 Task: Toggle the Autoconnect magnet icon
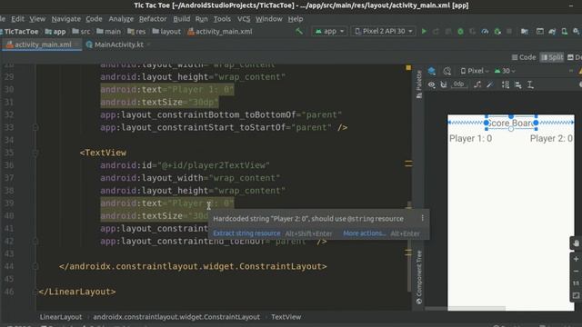[x=444, y=84]
